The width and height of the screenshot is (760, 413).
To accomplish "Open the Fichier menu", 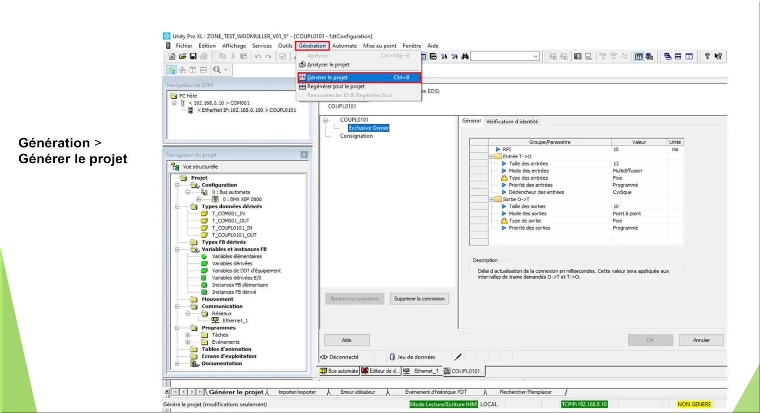I will [x=184, y=46].
